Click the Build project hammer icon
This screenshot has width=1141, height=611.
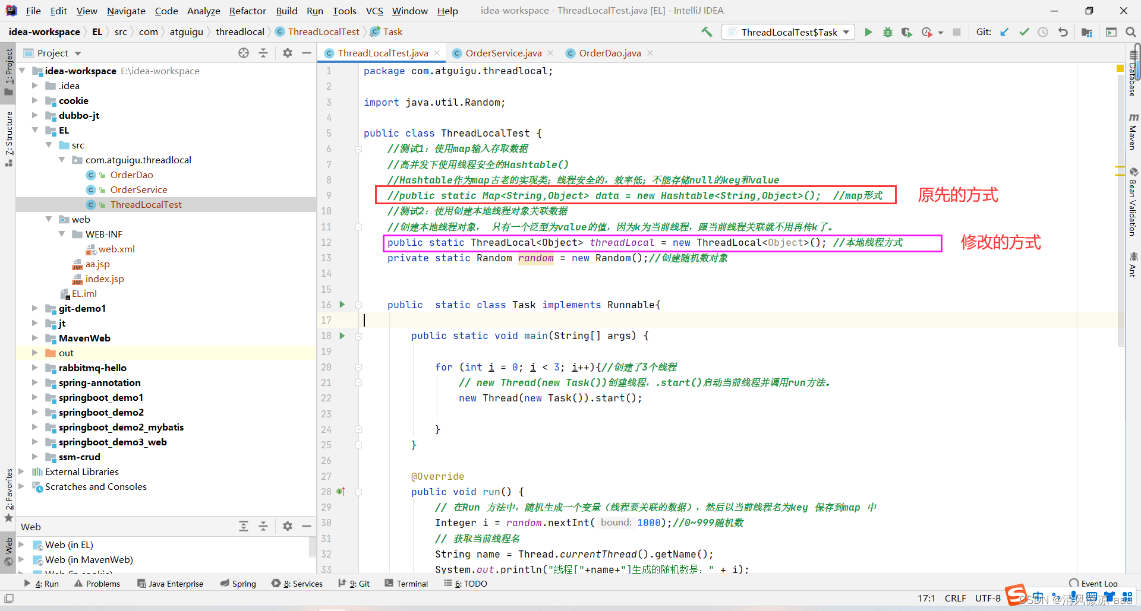coord(707,32)
